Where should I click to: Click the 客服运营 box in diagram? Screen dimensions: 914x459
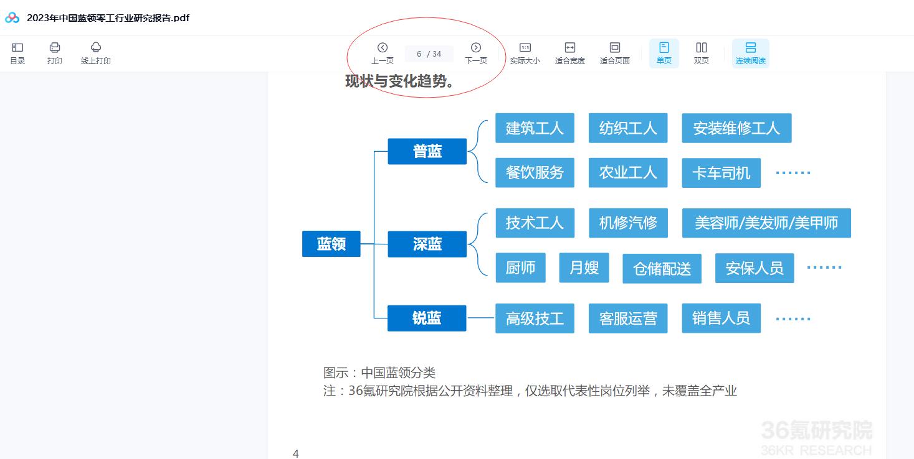coord(628,318)
